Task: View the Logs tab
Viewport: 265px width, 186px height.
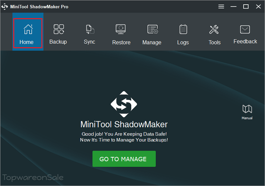Action: 183,35
